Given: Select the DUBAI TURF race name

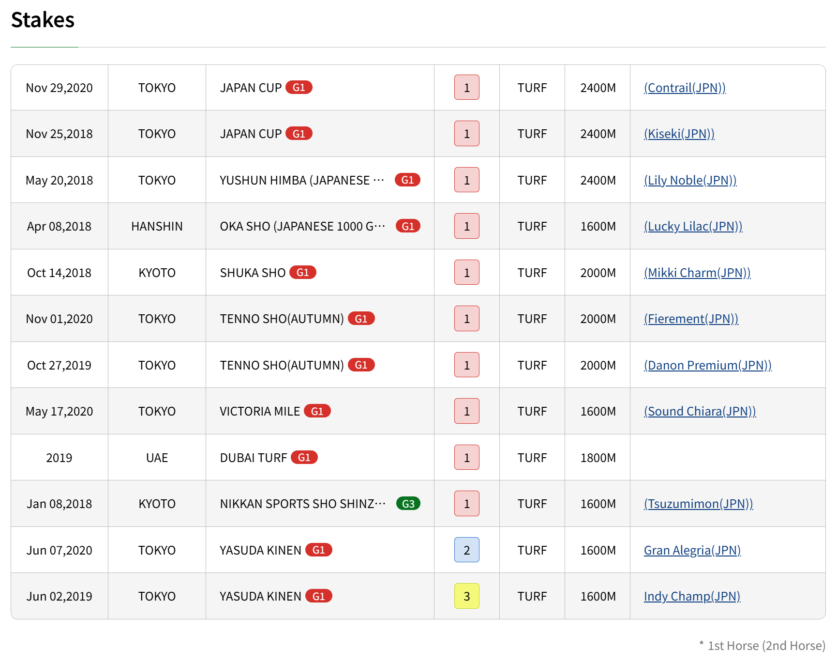Looking at the screenshot, I should pyautogui.click(x=254, y=458).
